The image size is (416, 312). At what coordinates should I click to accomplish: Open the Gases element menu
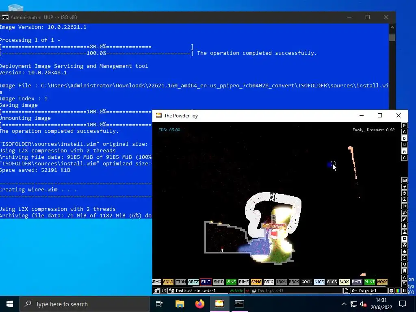404,219
